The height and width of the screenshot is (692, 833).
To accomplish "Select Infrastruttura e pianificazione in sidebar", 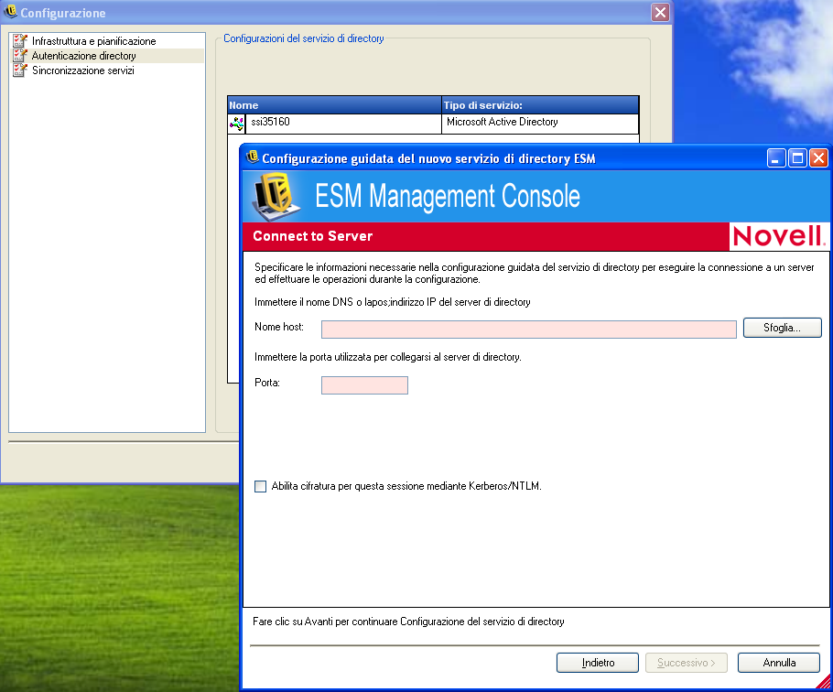I will pos(93,41).
